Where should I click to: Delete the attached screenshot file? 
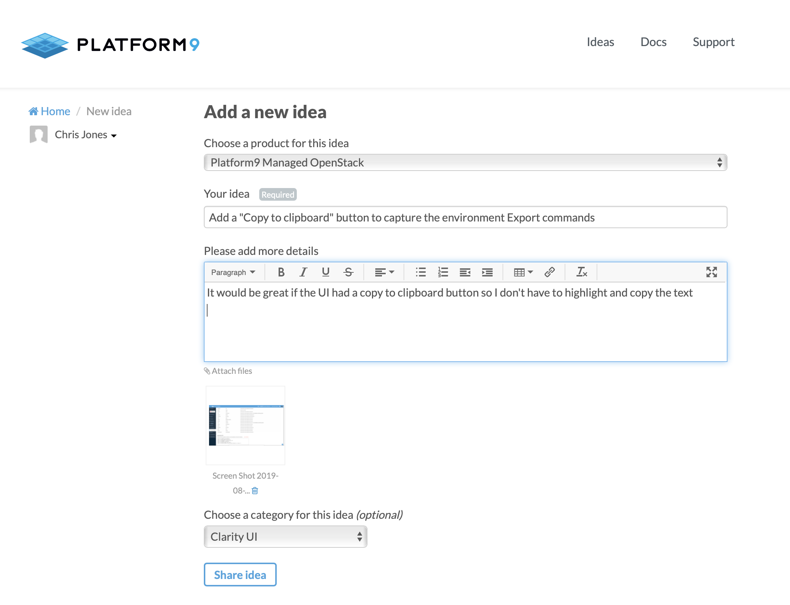[x=255, y=491]
